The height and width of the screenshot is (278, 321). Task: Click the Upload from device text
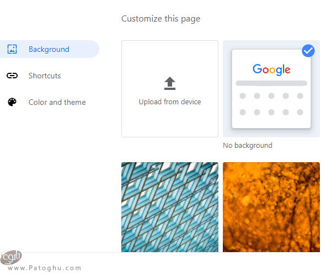click(x=170, y=102)
